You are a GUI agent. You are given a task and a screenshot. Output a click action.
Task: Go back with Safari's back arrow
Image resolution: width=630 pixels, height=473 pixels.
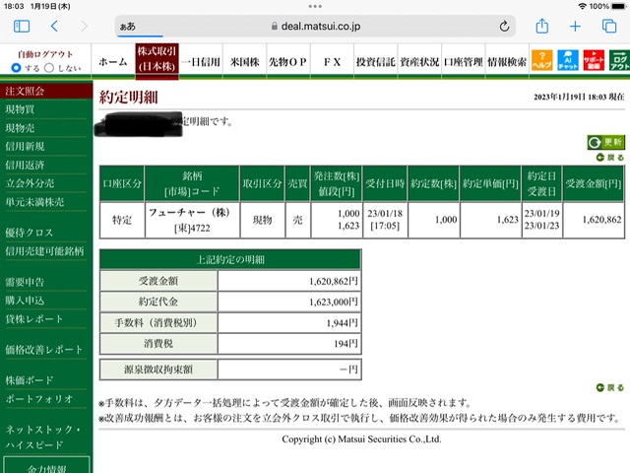(x=55, y=27)
